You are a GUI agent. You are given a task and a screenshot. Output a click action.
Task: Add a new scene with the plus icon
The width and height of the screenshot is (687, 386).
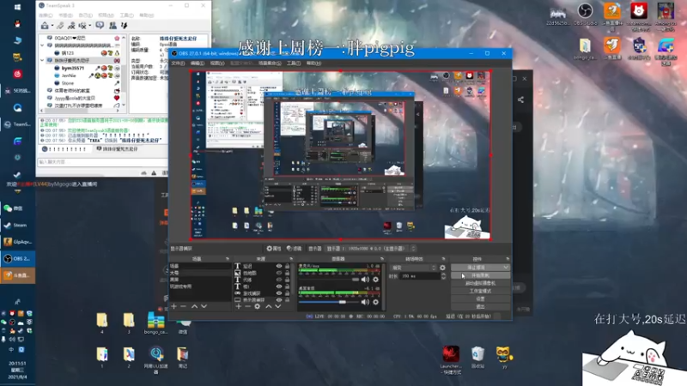173,306
